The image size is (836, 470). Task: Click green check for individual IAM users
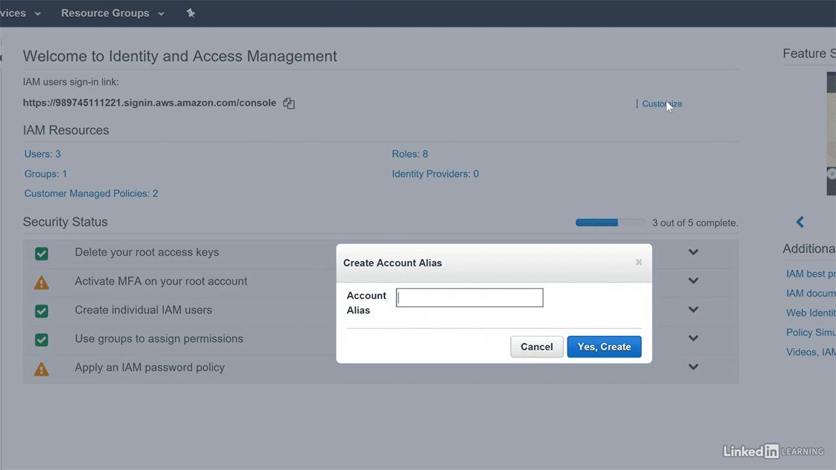coord(42,311)
